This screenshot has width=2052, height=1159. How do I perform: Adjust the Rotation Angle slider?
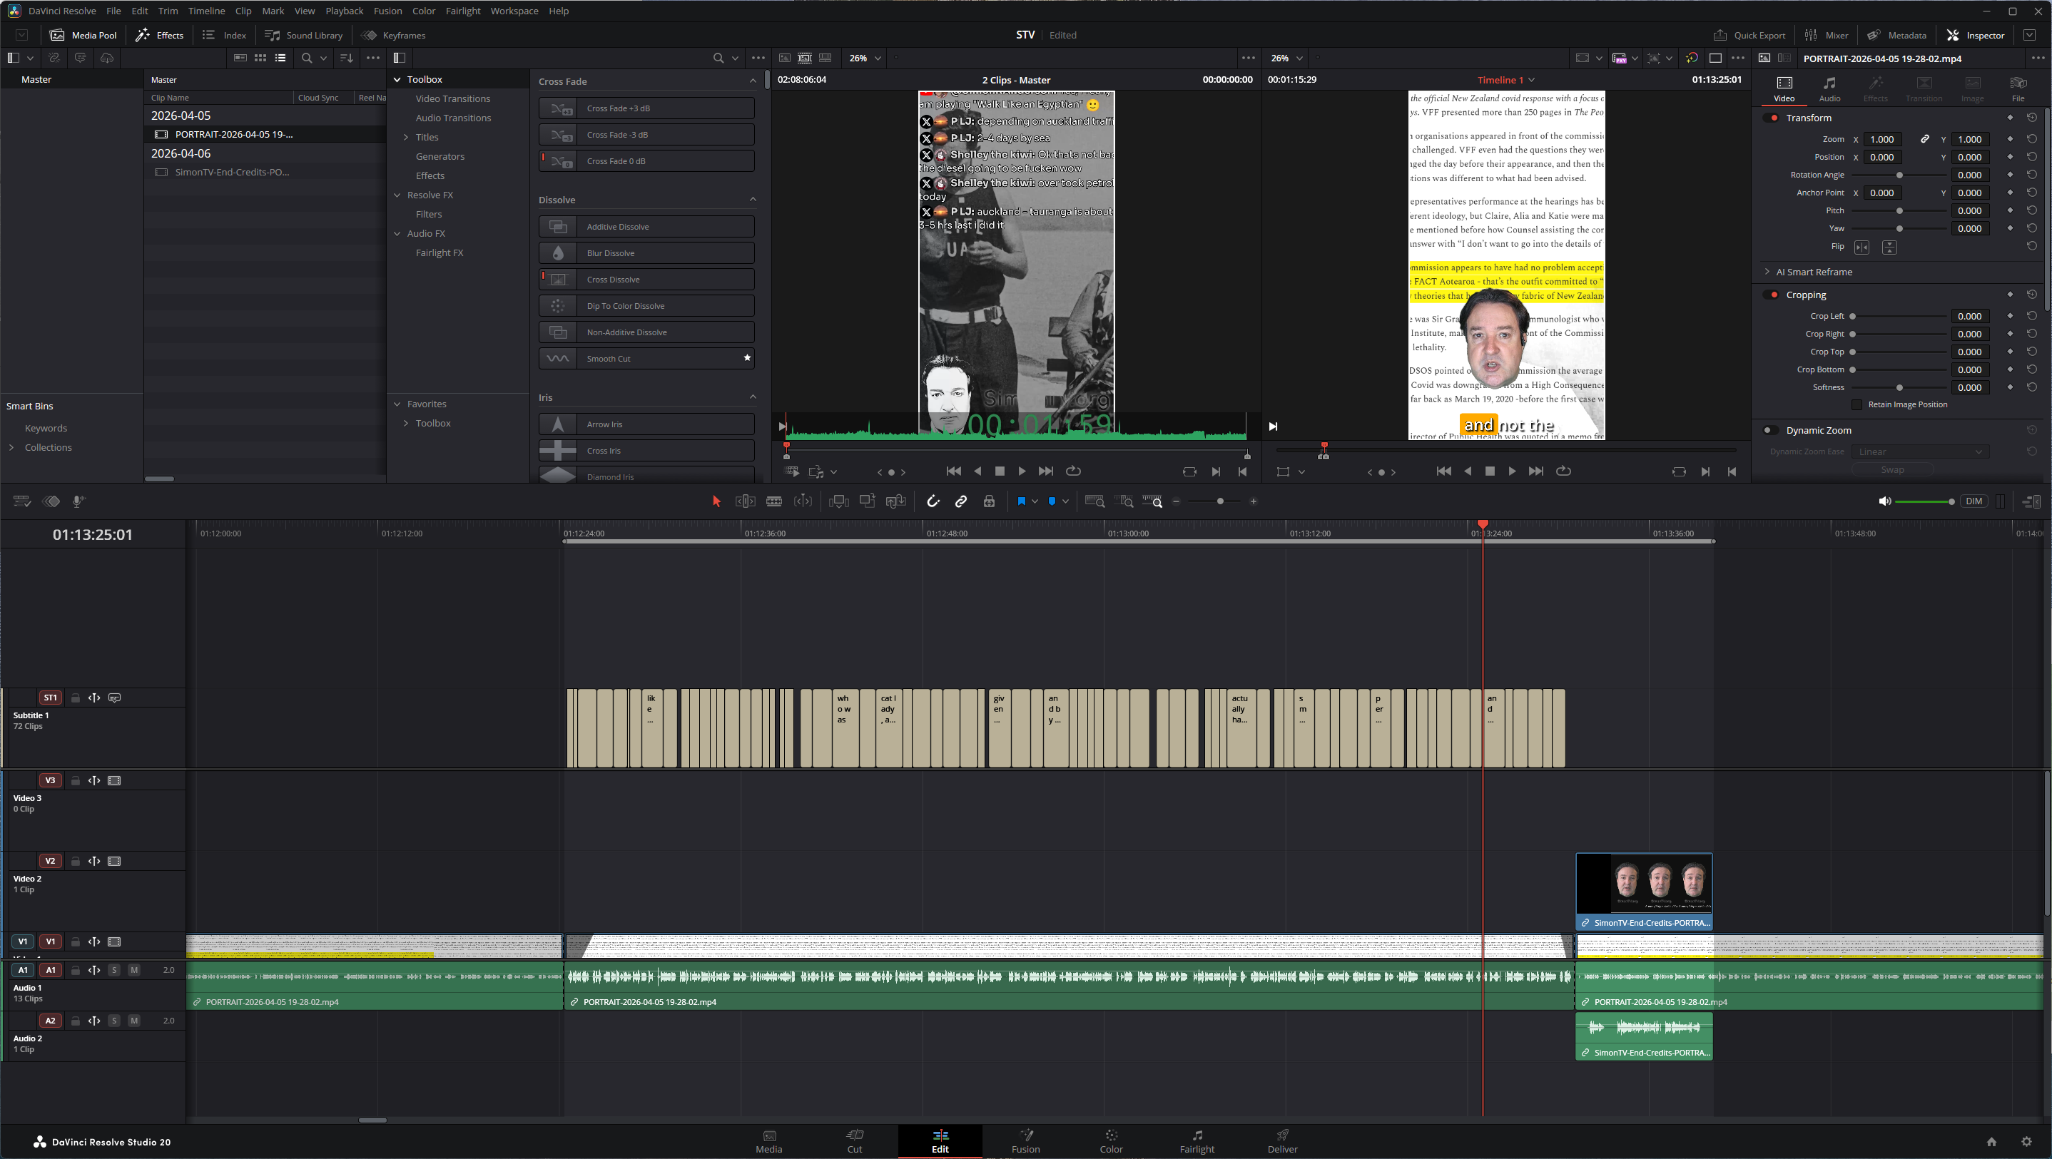pyautogui.click(x=1899, y=175)
